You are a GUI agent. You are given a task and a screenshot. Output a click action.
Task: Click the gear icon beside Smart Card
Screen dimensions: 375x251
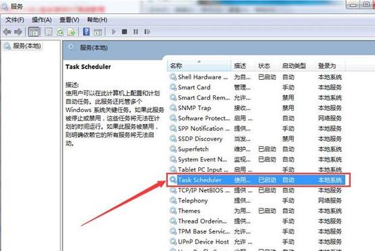click(173, 87)
